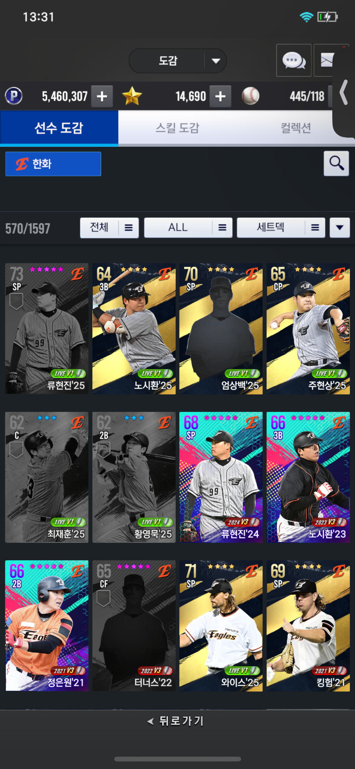Image resolution: width=355 pixels, height=769 pixels.
Task: Select the 한화 team button
Action: point(53,164)
